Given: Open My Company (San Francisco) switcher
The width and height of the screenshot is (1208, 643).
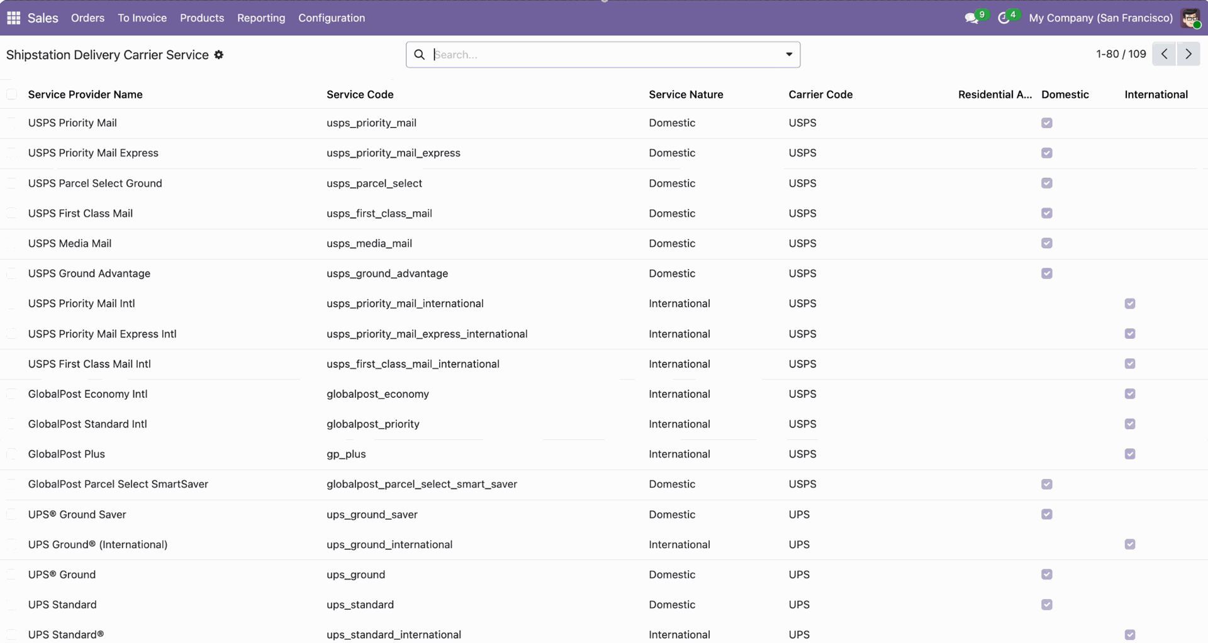Looking at the screenshot, I should tap(1100, 18).
